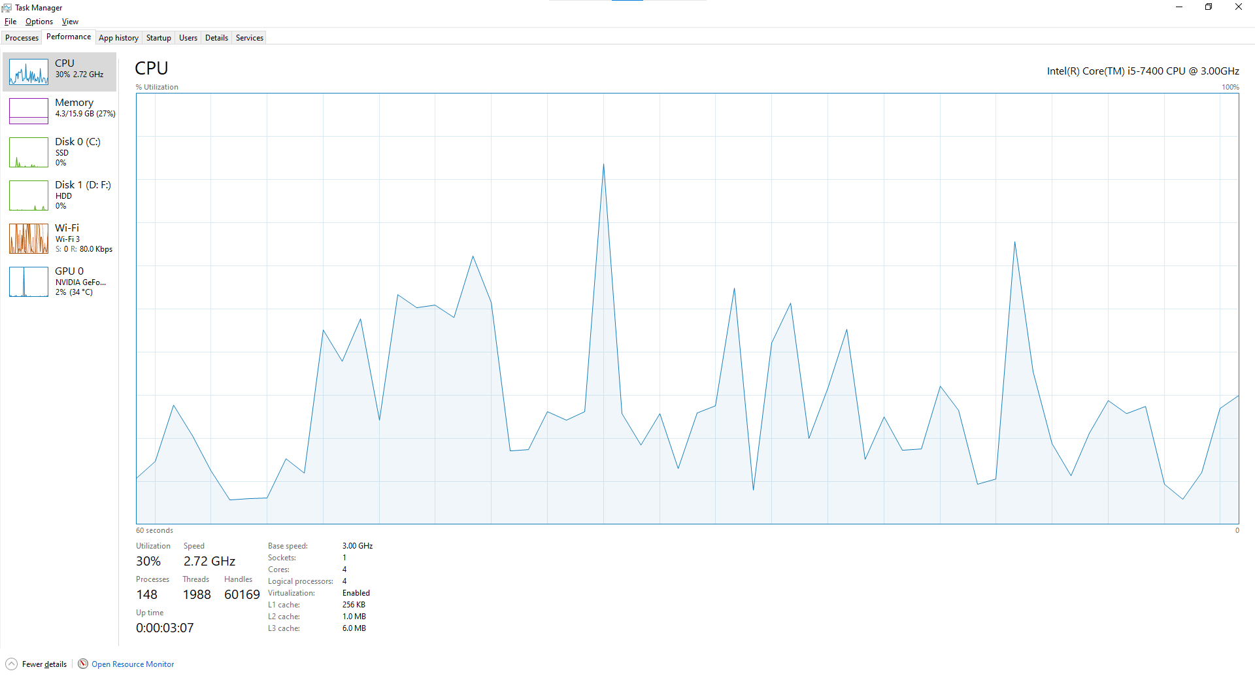Open the Options menu
The width and height of the screenshot is (1255, 680).
39,22
